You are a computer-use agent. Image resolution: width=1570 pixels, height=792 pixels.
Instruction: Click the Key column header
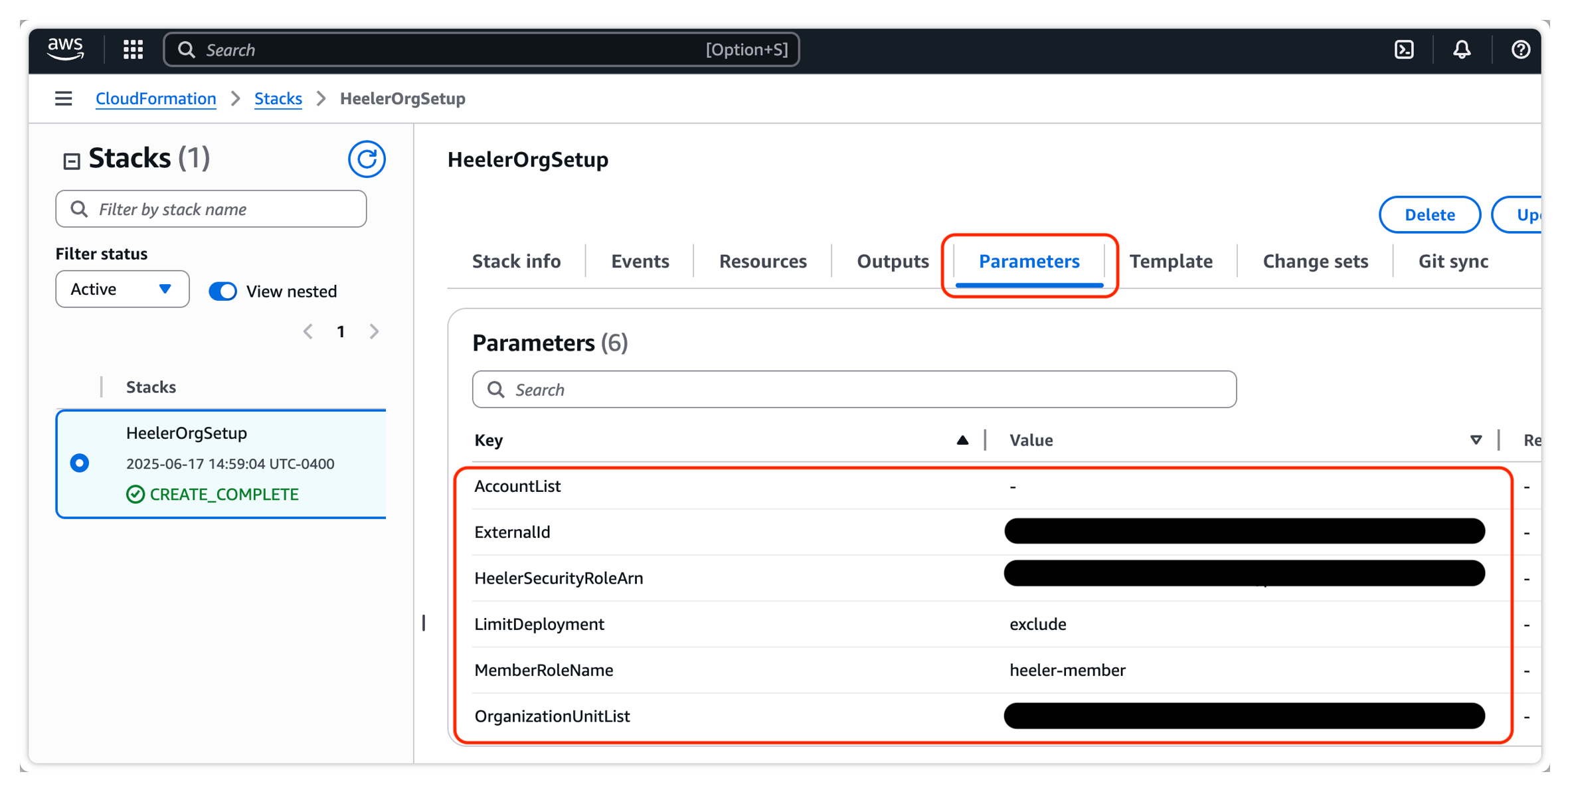tap(489, 440)
